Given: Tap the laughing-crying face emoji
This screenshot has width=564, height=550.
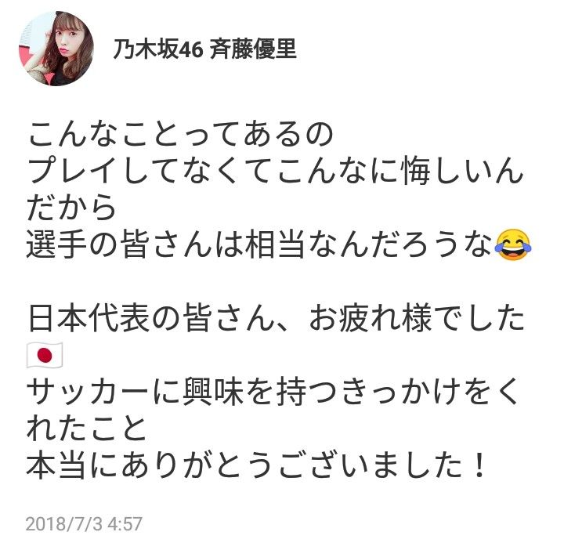Looking at the screenshot, I should (x=513, y=244).
